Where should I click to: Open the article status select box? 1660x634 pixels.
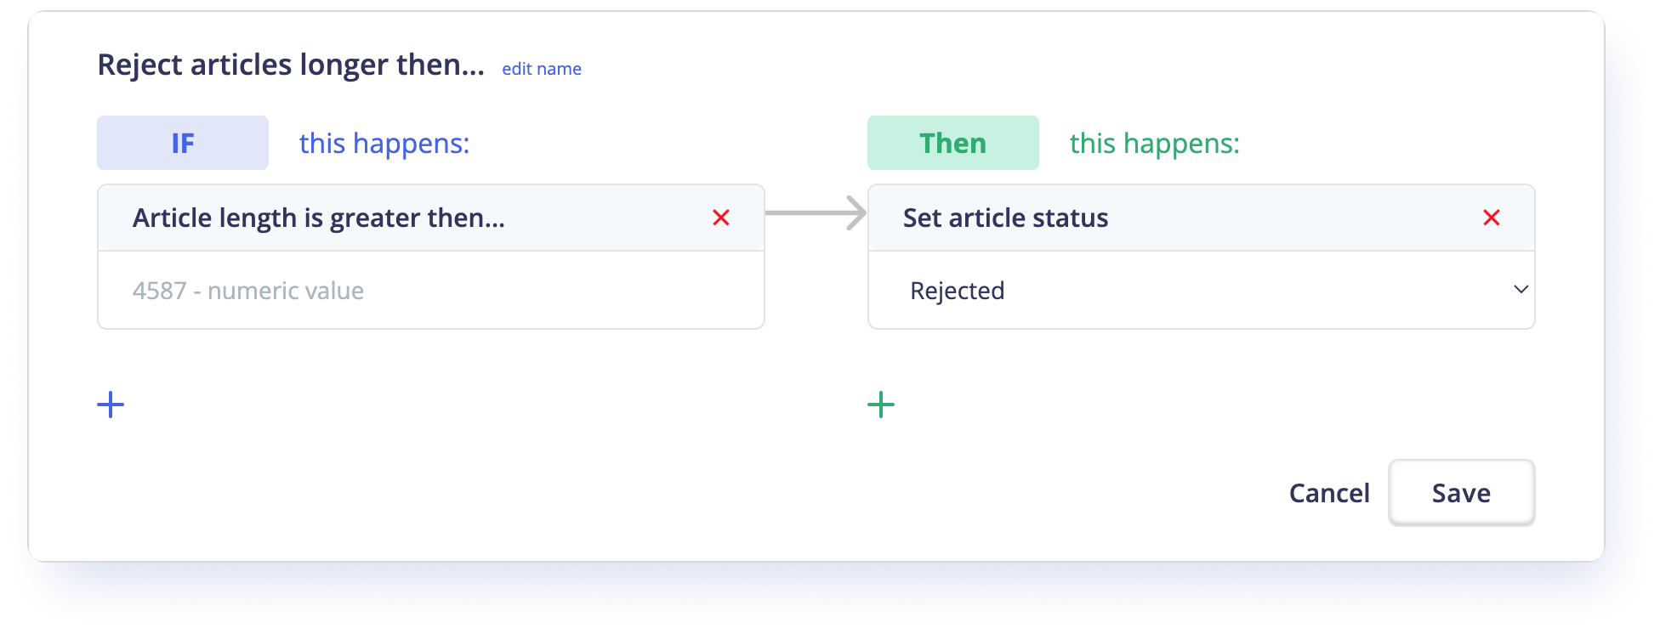coord(1201,290)
